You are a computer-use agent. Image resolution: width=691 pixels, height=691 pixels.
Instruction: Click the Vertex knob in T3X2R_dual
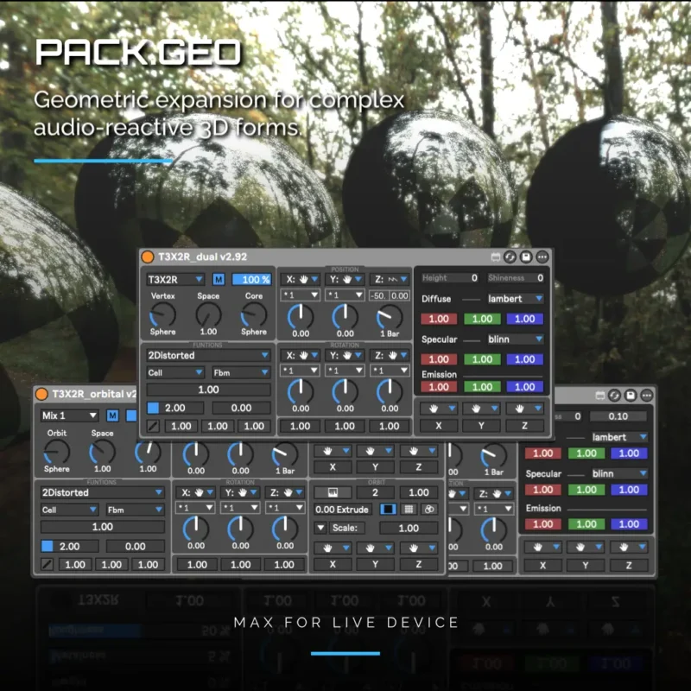[x=163, y=314]
